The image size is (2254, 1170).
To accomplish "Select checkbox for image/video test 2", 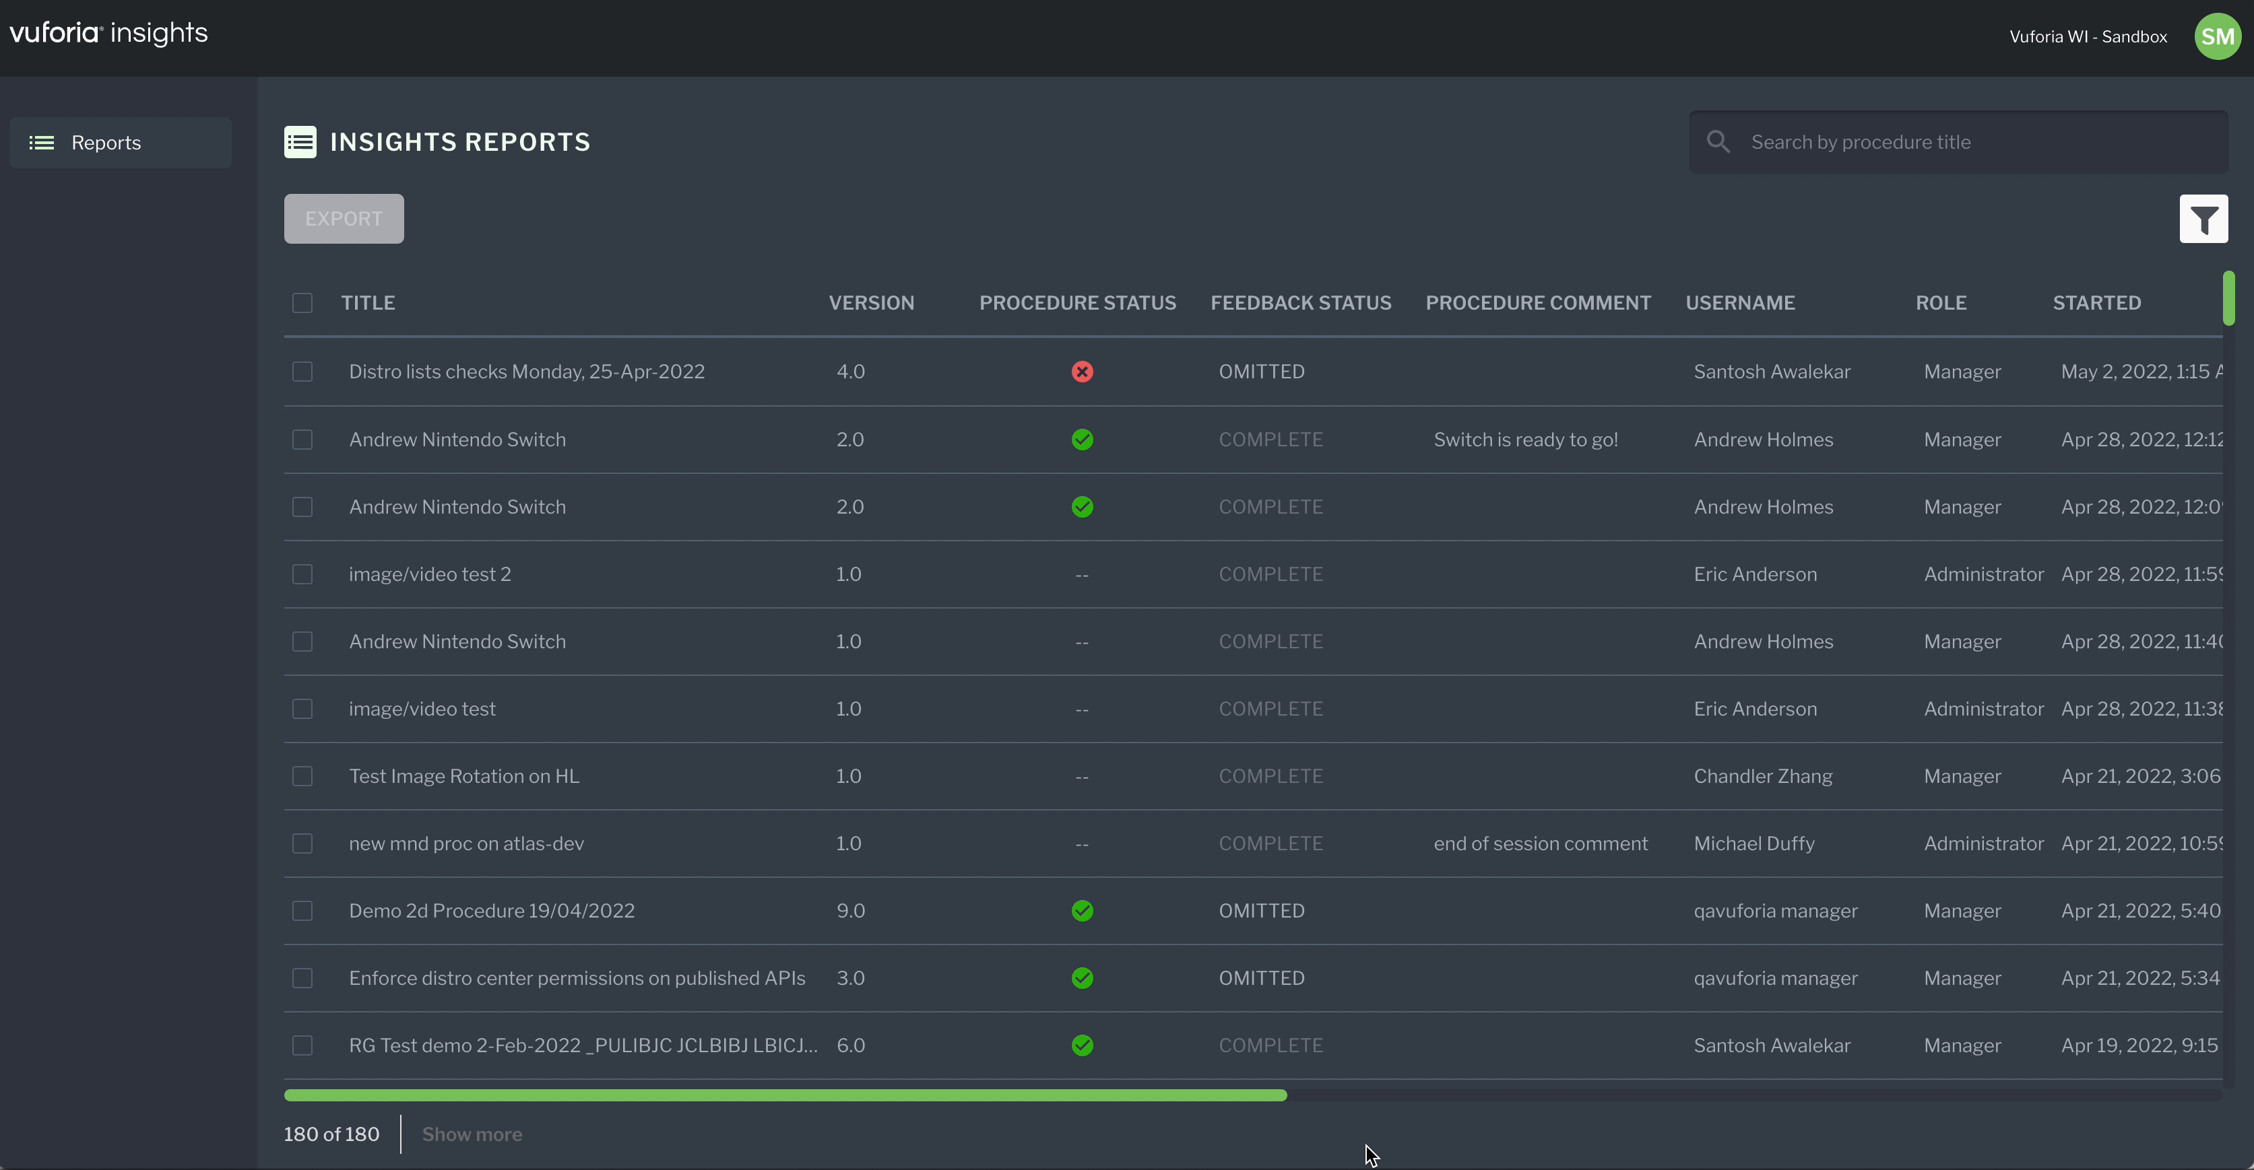I will [x=302, y=574].
